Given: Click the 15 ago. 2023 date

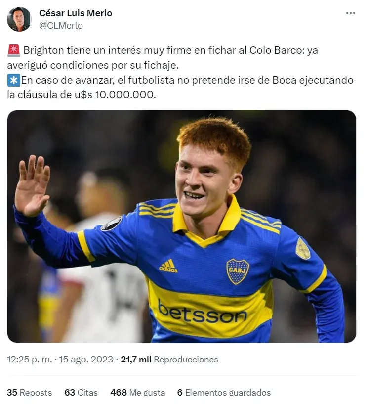Looking at the screenshot, I should tap(86, 360).
